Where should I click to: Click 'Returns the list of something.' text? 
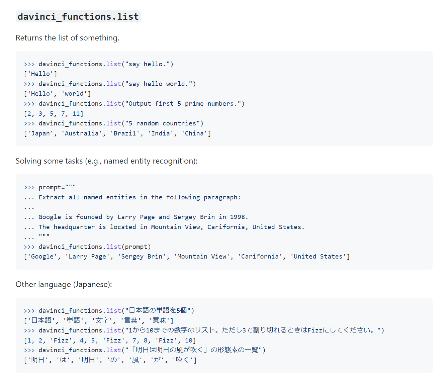coord(68,38)
